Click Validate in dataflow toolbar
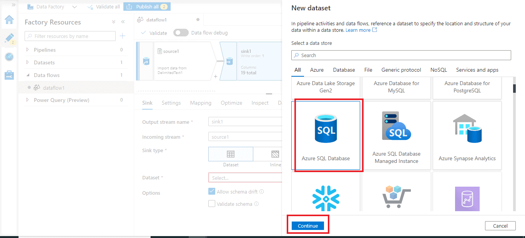The width and height of the screenshot is (525, 238). coord(154,33)
